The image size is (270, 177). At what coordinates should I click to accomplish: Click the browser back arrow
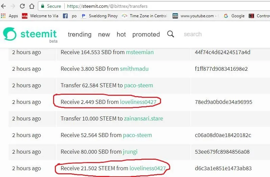(x=3, y=6)
